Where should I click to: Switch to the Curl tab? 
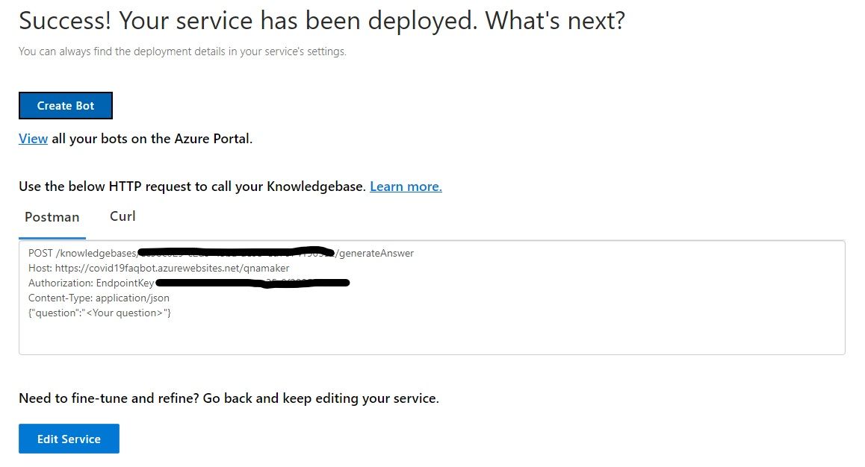coord(122,216)
